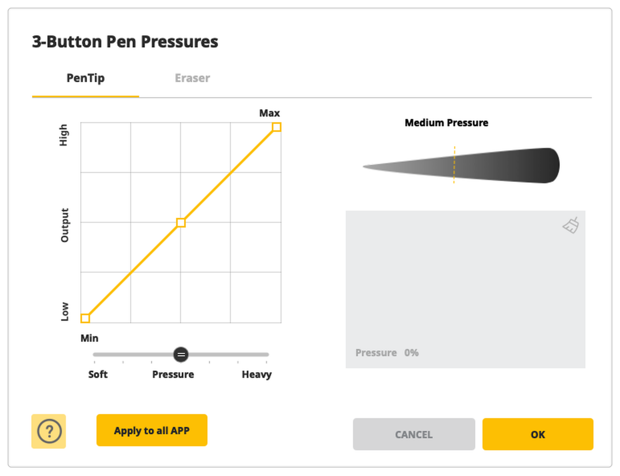The width and height of the screenshot is (620, 476).
Task: Click the dashed yellow marker on stroke preview
Action: (x=454, y=165)
